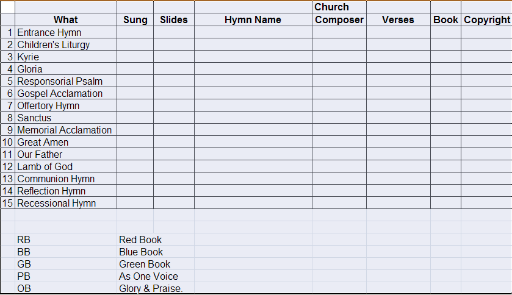Click the 'Verses' header cell
This screenshot has height=295, width=512.
click(x=398, y=20)
